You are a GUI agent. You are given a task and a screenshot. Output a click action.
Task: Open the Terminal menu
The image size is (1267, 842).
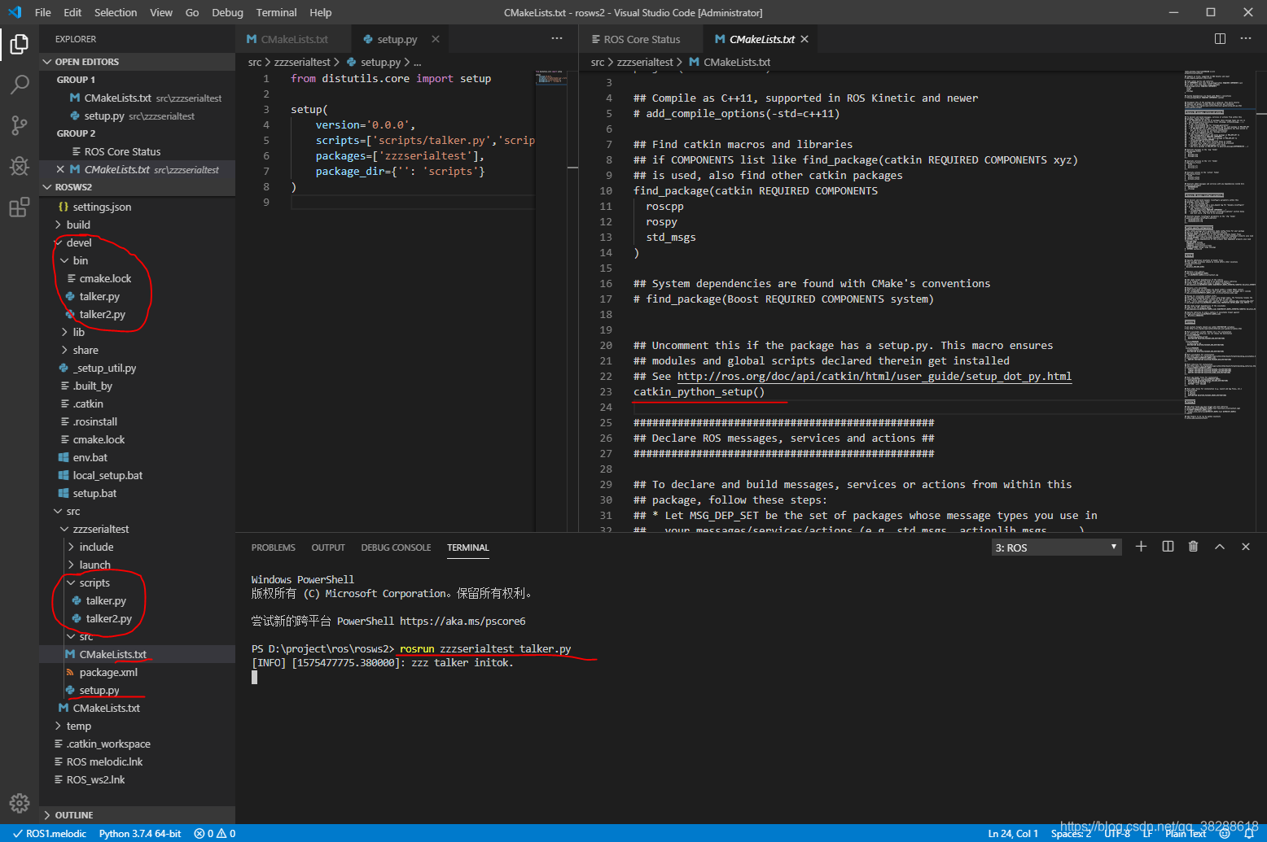click(276, 12)
